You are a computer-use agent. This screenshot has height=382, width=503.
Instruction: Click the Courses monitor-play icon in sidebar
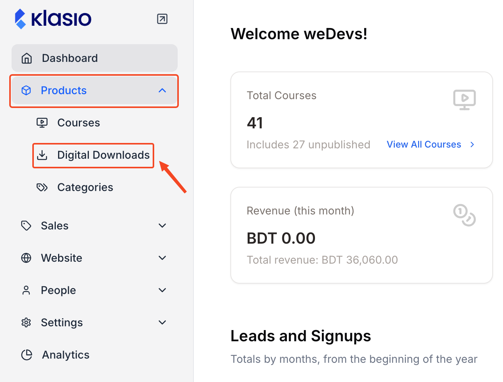(42, 123)
